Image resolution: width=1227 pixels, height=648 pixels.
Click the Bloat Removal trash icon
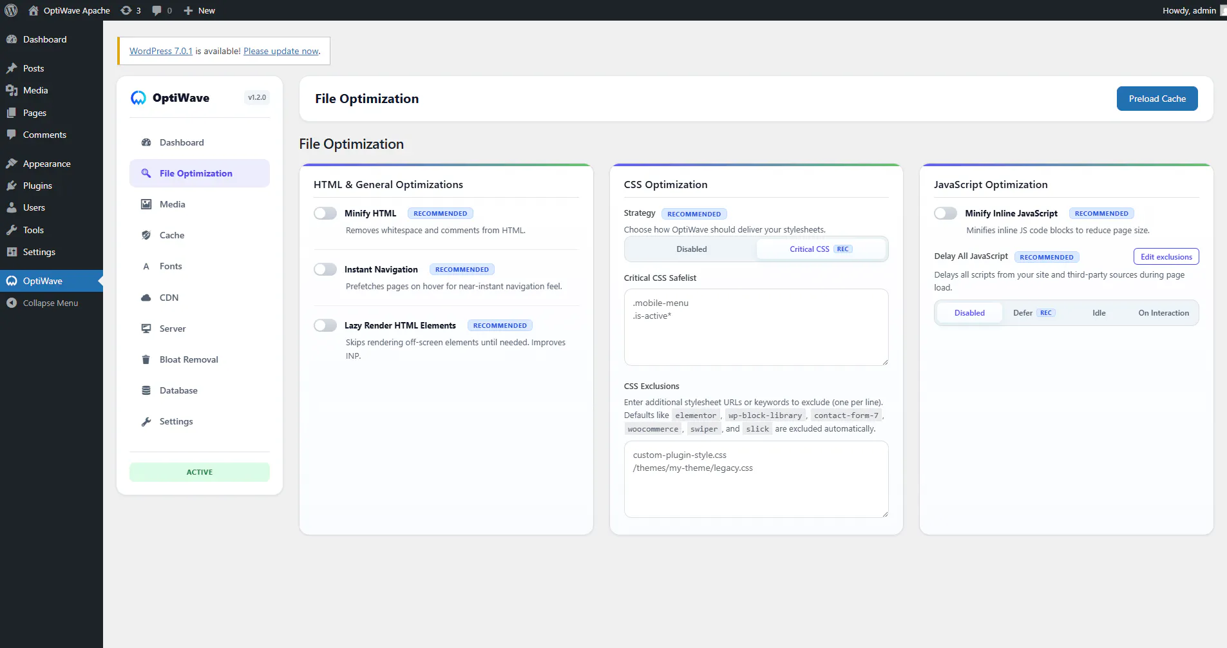(146, 359)
